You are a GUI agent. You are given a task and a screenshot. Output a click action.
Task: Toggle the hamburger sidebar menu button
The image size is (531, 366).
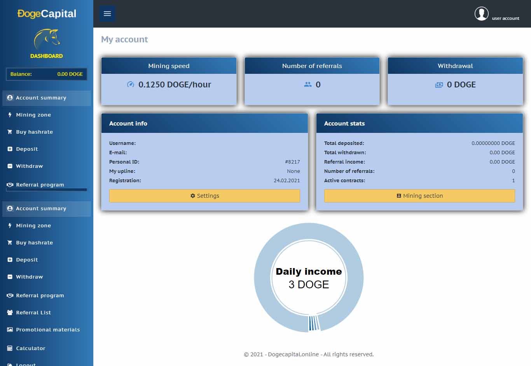pyautogui.click(x=107, y=14)
